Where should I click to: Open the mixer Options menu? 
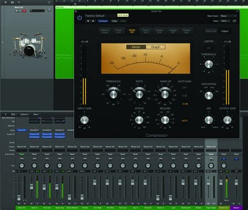(x=25, y=114)
